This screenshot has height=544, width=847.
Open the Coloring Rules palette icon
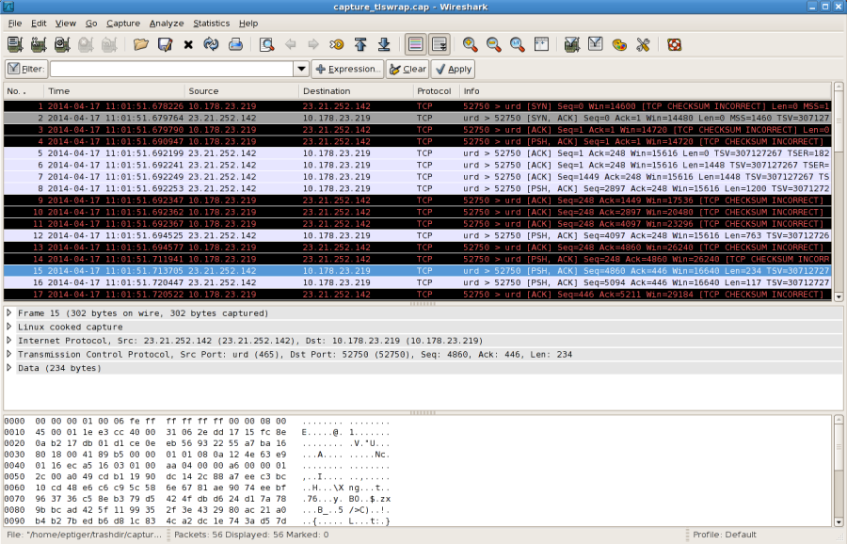pos(620,43)
